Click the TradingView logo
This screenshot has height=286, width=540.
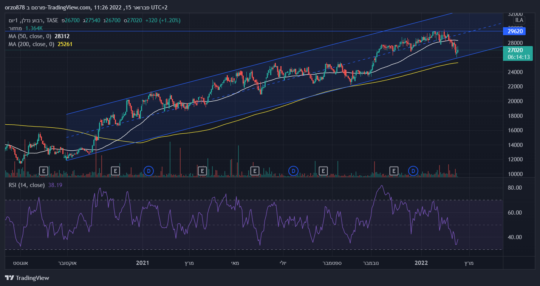(x=27, y=278)
